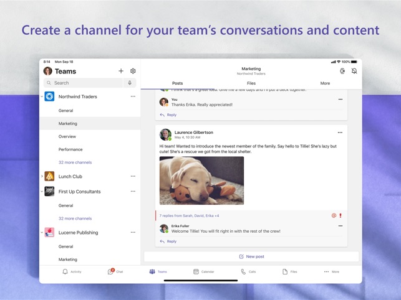
Task: Click the Northwind Traders team logo
Action: click(x=49, y=96)
